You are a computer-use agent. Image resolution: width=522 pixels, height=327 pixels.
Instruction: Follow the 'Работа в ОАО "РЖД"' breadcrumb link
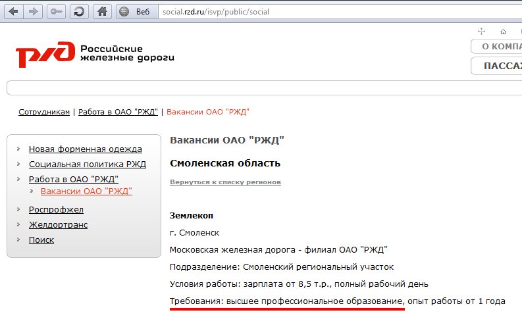[x=118, y=112]
